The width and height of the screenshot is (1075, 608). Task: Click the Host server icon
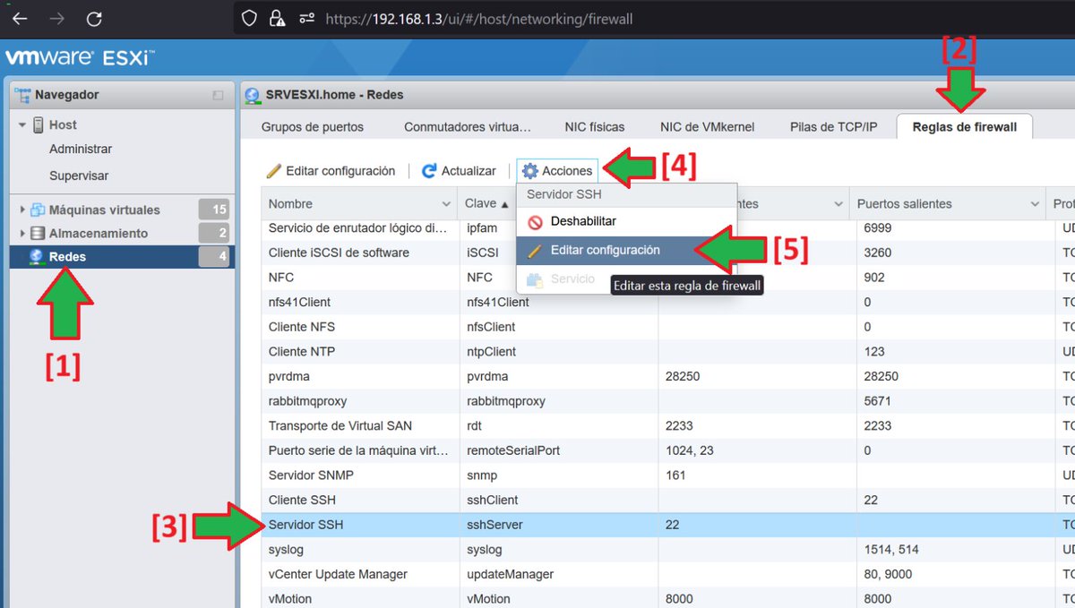point(39,124)
